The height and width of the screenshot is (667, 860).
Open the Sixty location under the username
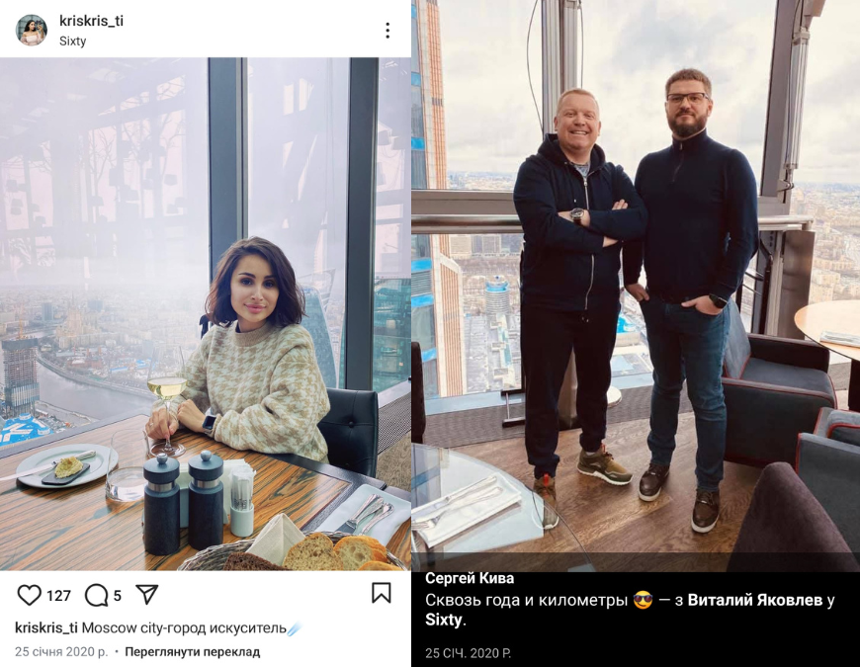[x=73, y=41]
